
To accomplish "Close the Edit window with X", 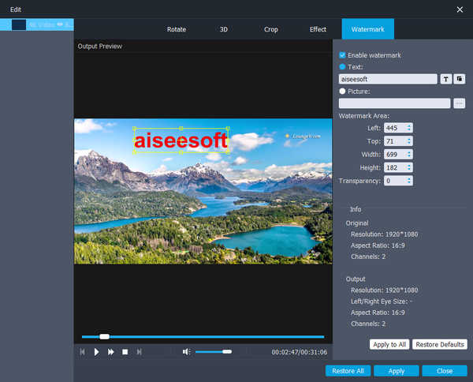I will point(460,9).
